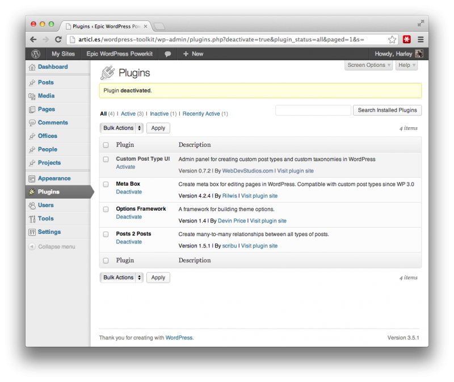Click the browser back arrow

pyautogui.click(x=33, y=39)
